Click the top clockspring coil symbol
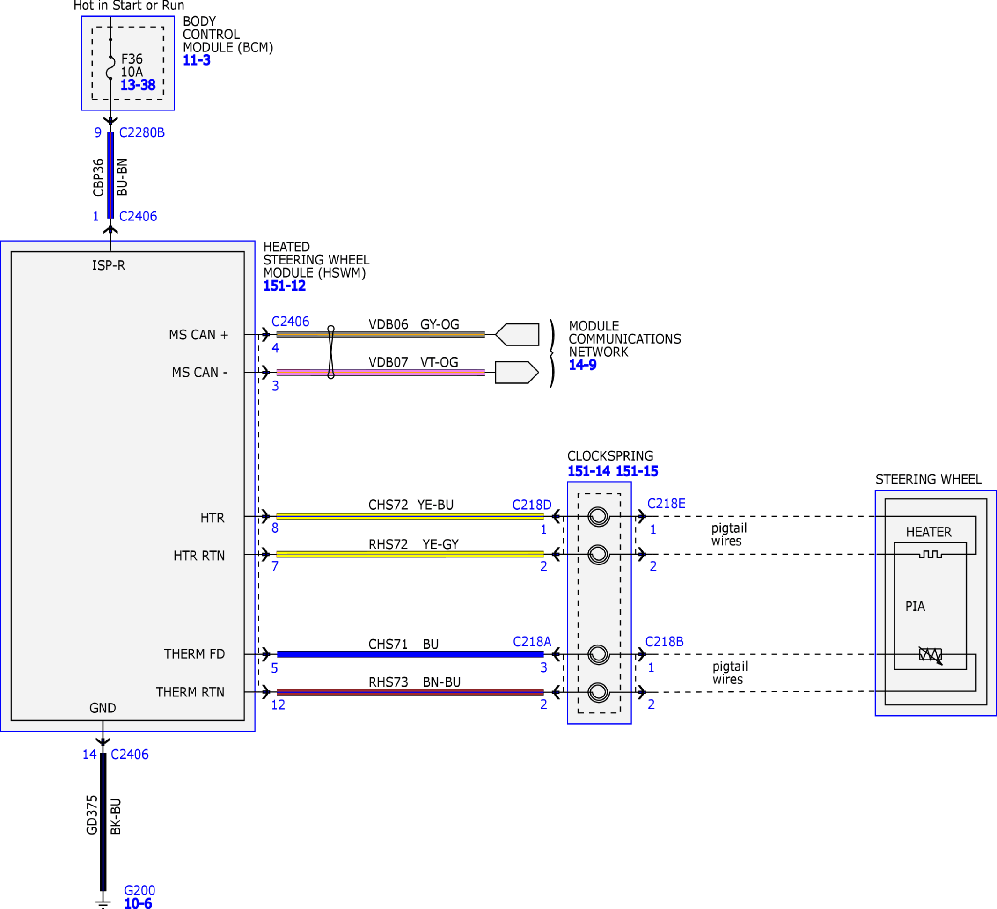The width and height of the screenshot is (997, 909). click(x=598, y=517)
